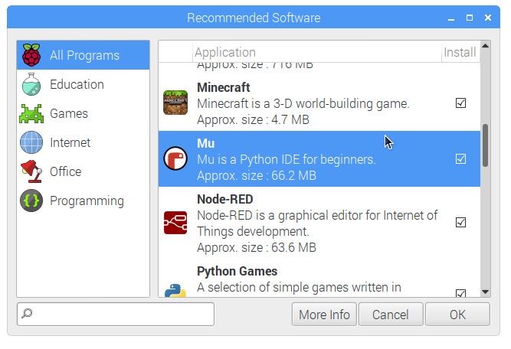Open the Internet globe icon category

coord(31,142)
